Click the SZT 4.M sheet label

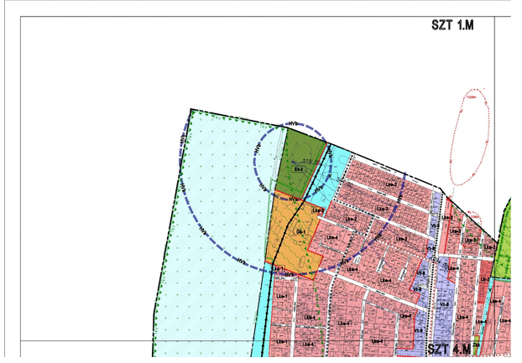(451, 349)
